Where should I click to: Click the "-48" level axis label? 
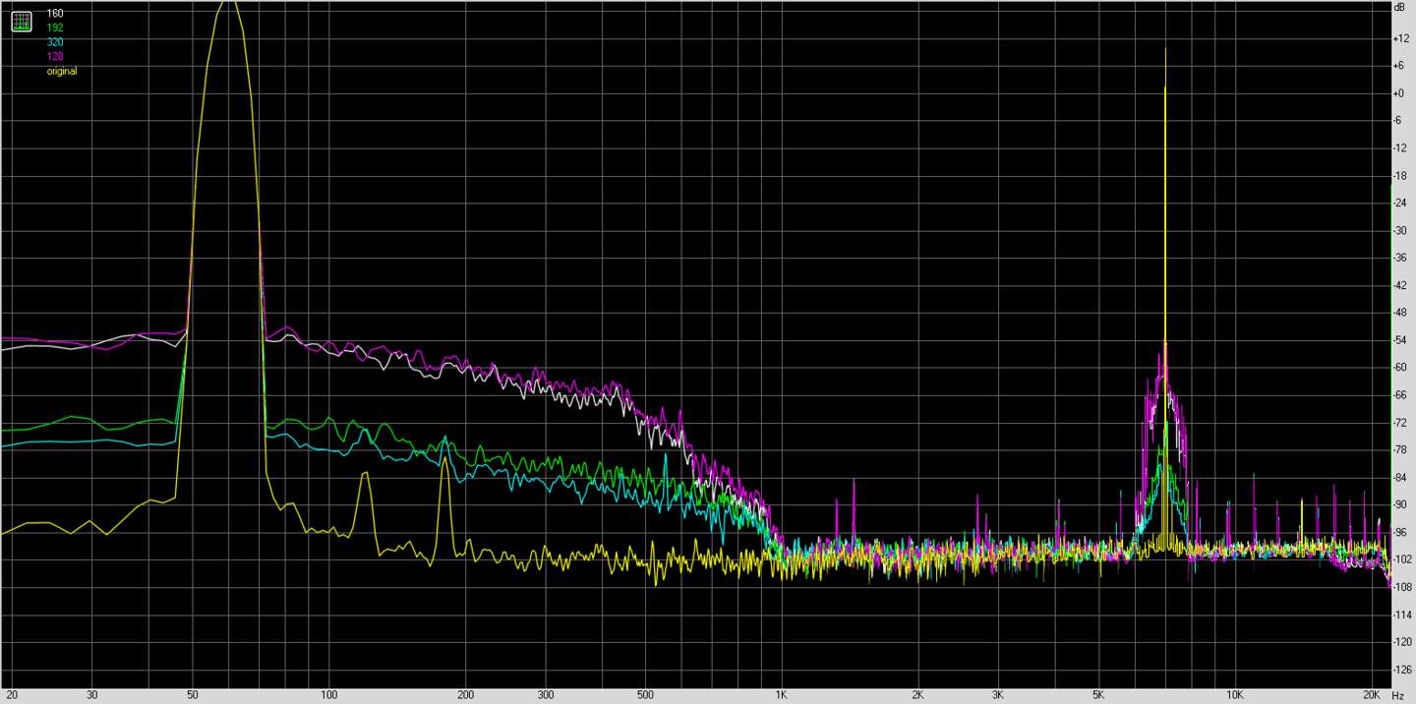coord(1399,313)
